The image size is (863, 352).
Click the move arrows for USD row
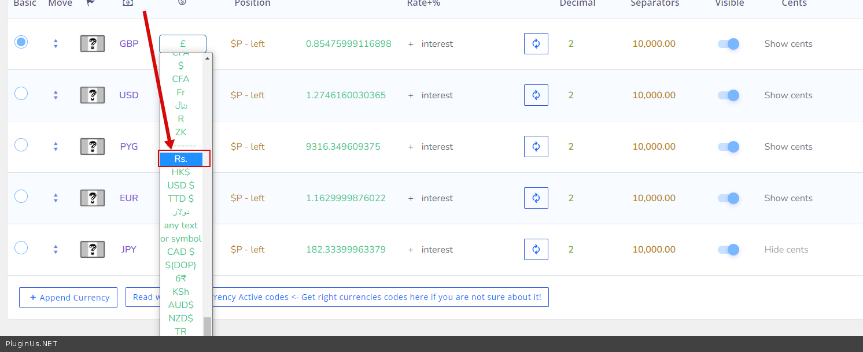56,95
